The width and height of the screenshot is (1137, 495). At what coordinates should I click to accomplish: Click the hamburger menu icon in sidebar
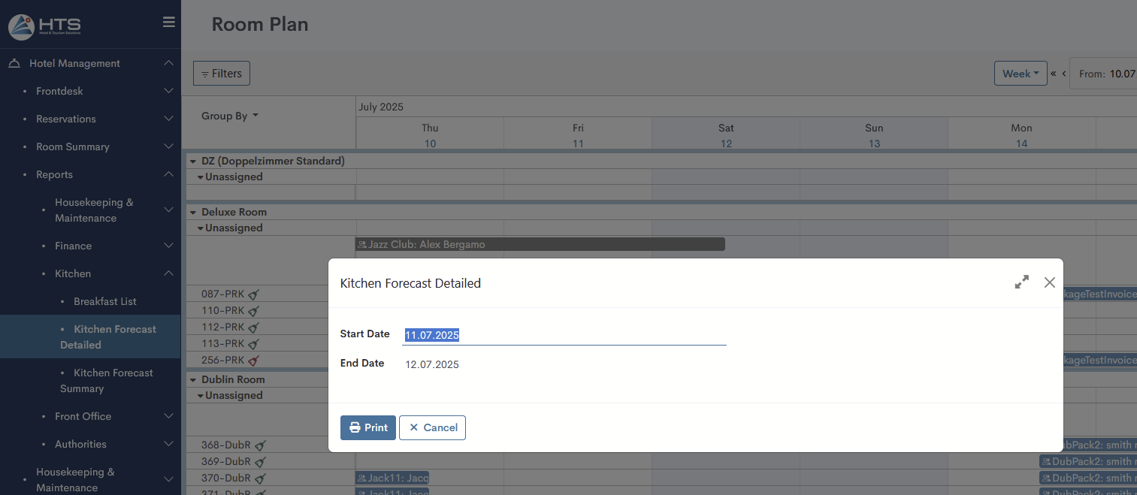pos(169,23)
